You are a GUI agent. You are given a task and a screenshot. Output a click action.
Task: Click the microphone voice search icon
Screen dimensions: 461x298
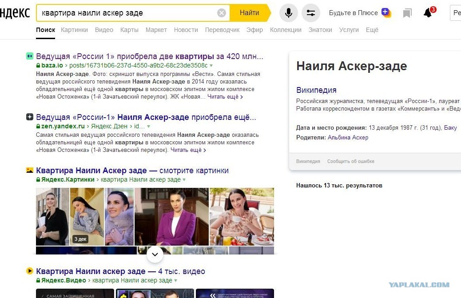(x=288, y=13)
